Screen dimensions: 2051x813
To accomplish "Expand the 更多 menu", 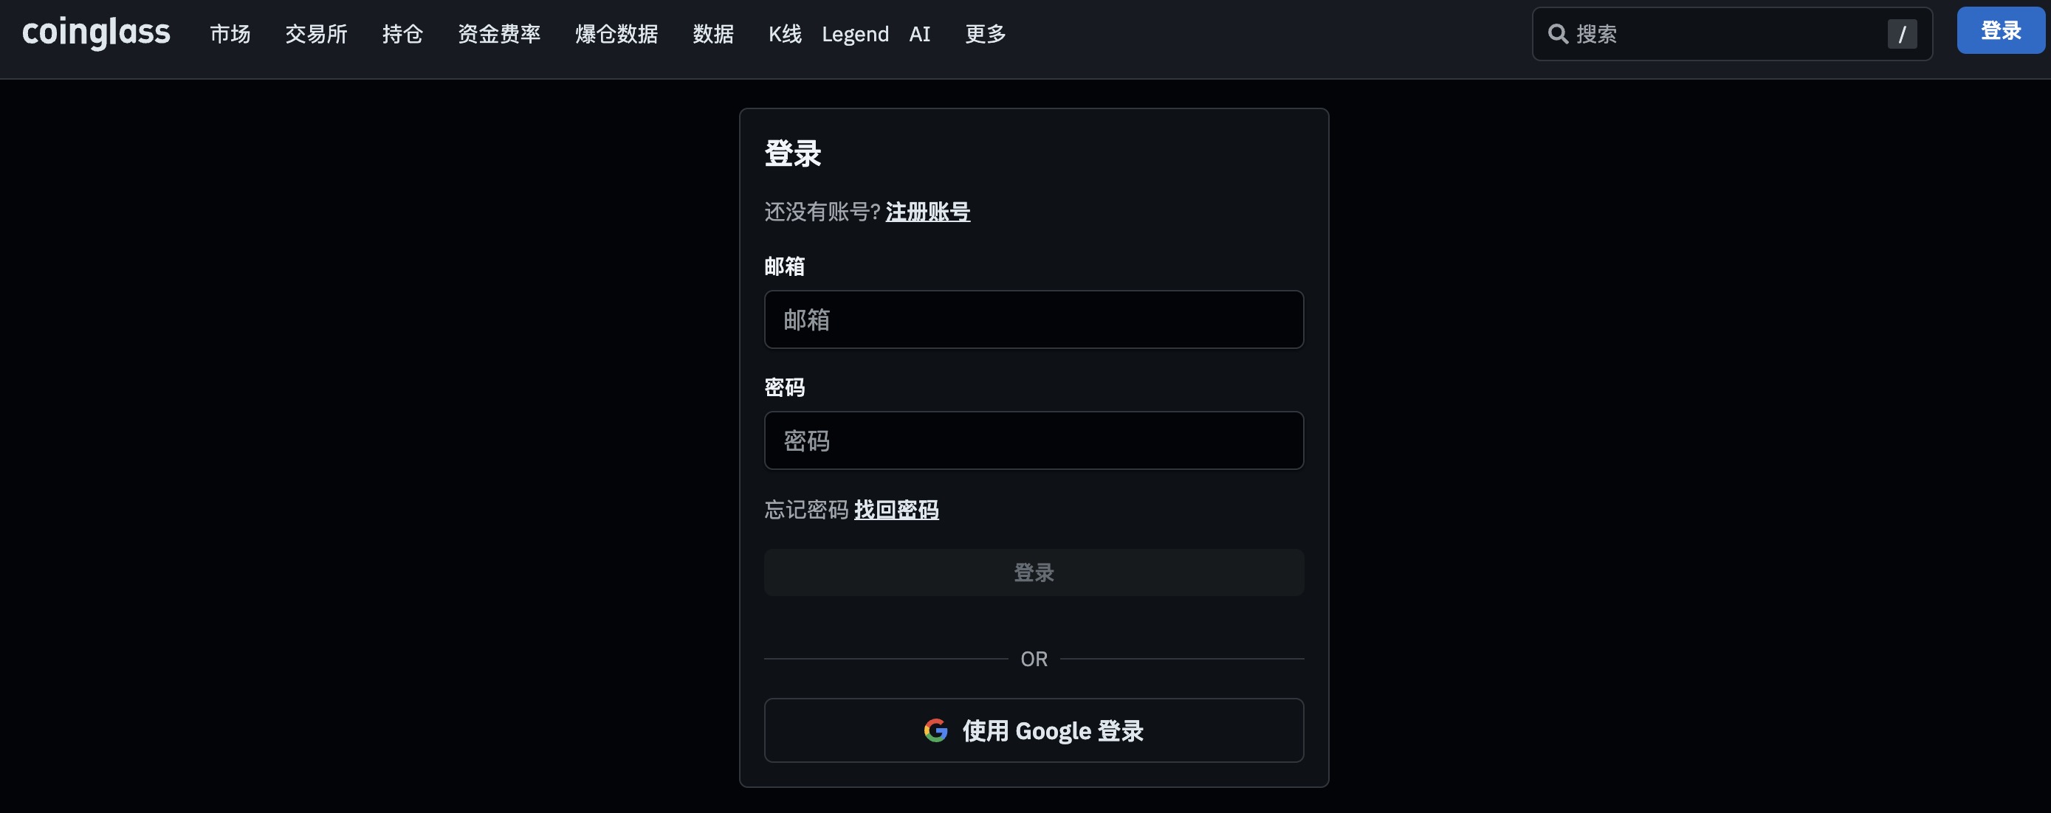I will 985,34.
